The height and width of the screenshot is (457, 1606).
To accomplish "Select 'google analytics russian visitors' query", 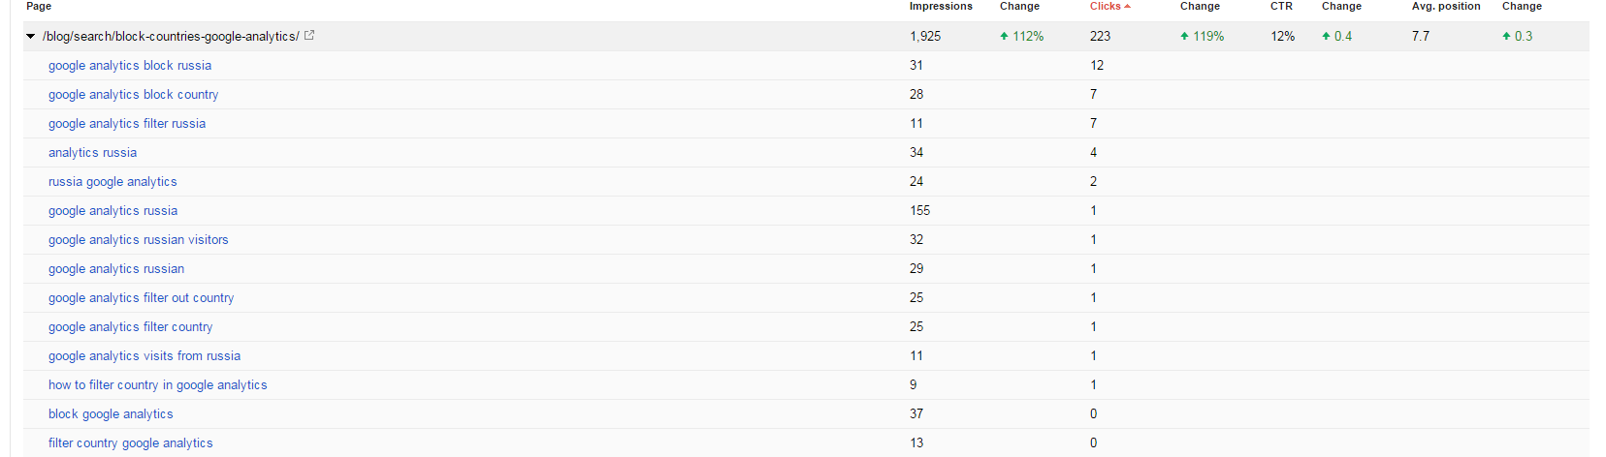I will coord(139,240).
